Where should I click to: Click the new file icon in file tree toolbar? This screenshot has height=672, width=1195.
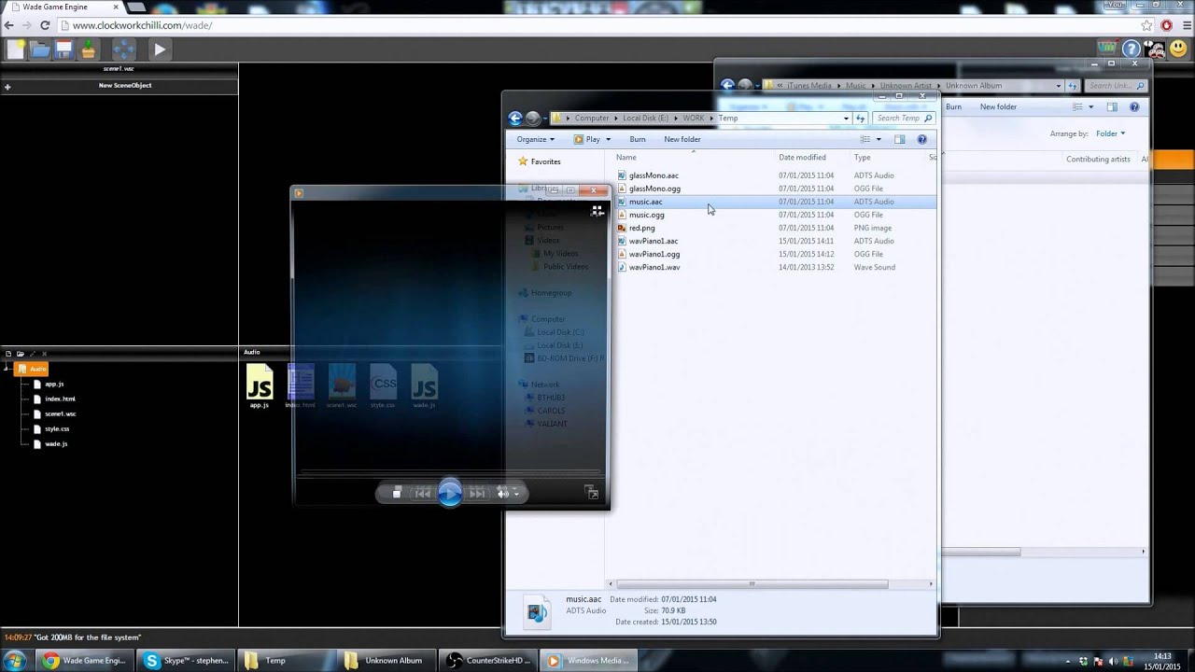tap(8, 354)
